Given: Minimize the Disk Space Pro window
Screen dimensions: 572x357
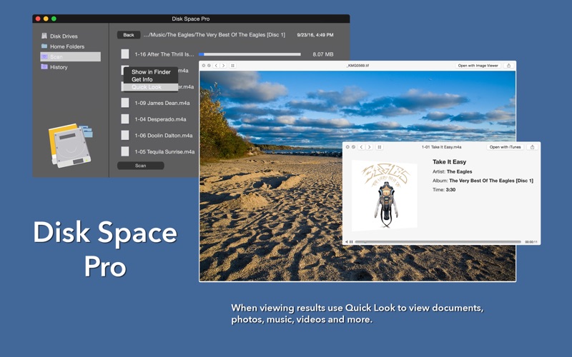Looking at the screenshot, I should pyautogui.click(x=46, y=19).
